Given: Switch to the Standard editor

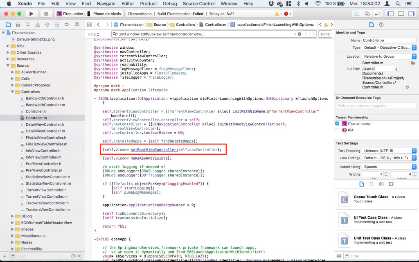Looking at the screenshot, I should pyautogui.click(x=356, y=14).
